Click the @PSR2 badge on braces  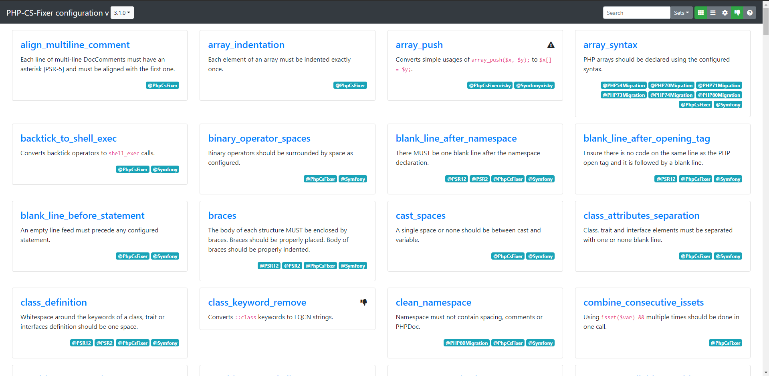pos(292,266)
